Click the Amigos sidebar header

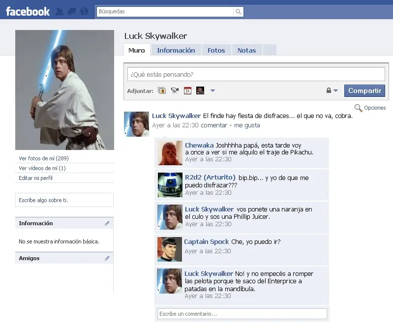coord(64,258)
